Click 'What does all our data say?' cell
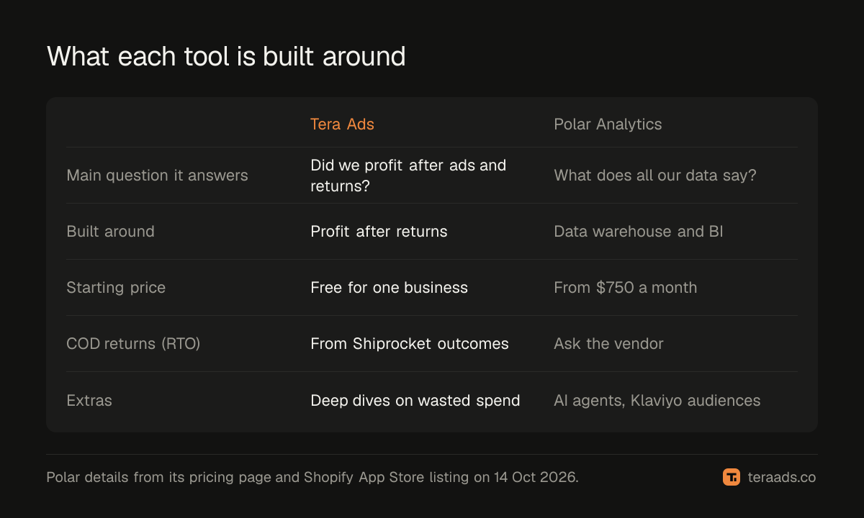This screenshot has height=518, width=864. pyautogui.click(x=655, y=176)
